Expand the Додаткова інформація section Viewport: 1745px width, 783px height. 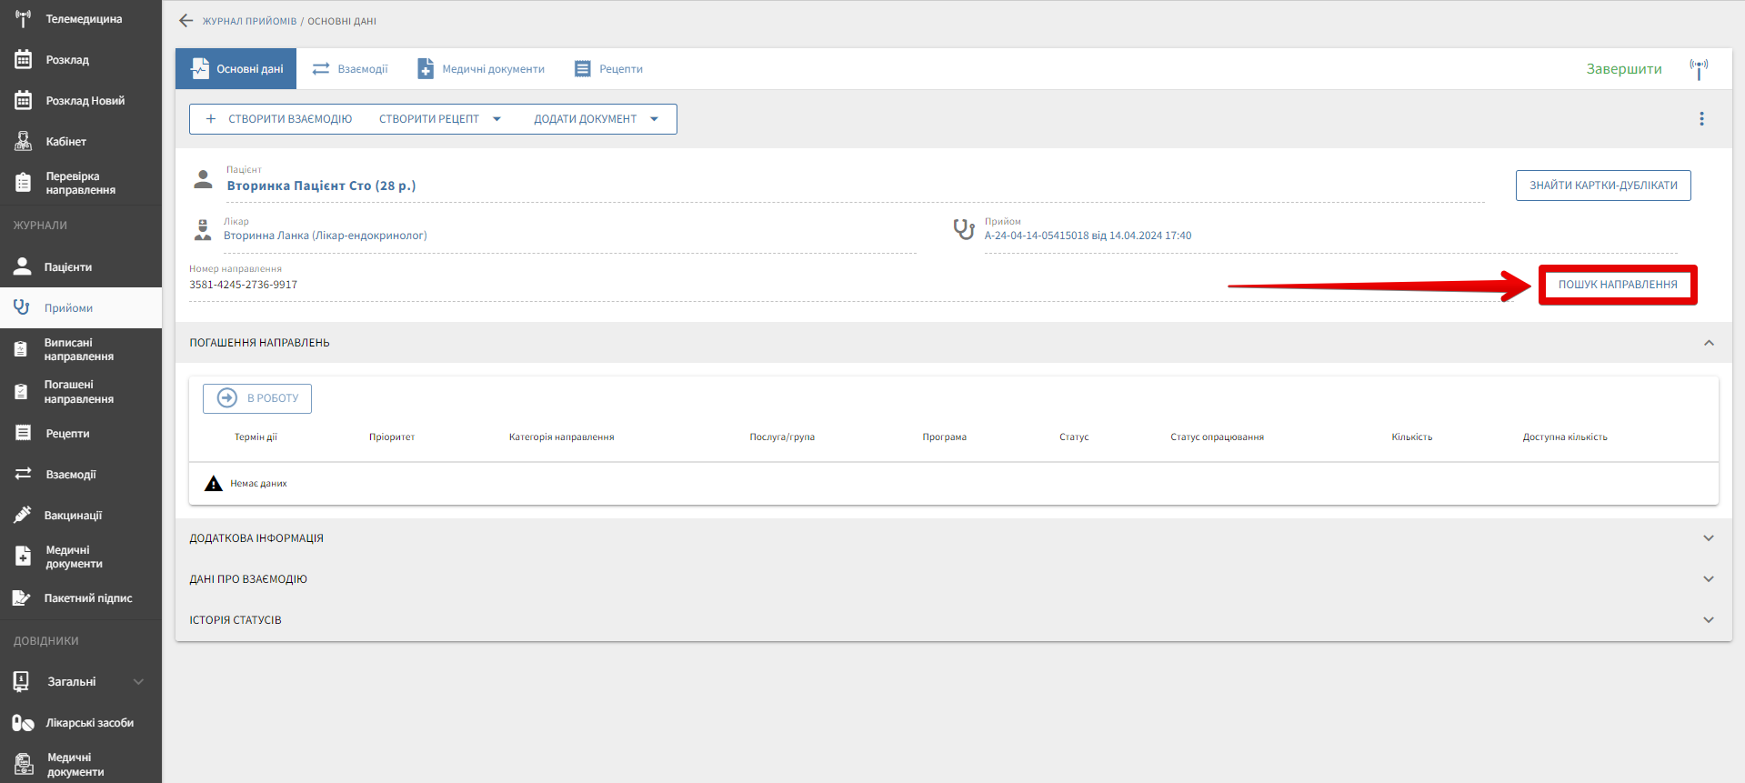[1708, 538]
